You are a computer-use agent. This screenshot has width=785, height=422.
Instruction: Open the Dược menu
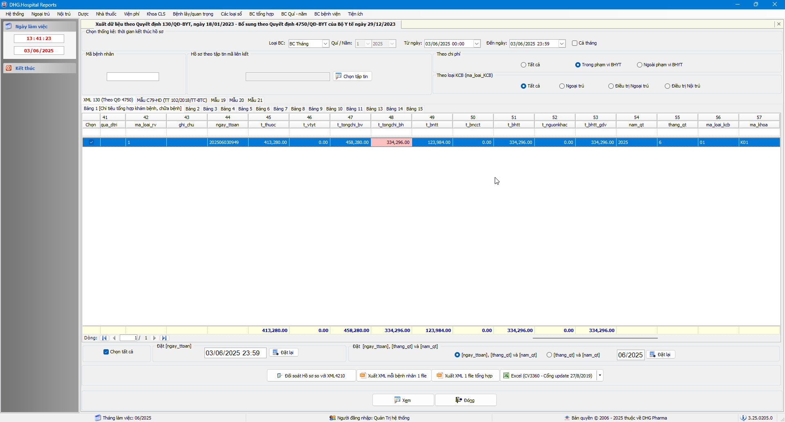coord(83,14)
